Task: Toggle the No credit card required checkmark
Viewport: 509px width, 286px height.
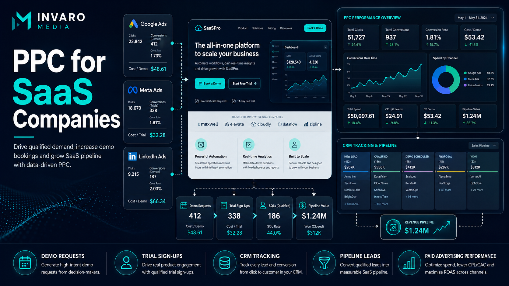Action: point(197,101)
